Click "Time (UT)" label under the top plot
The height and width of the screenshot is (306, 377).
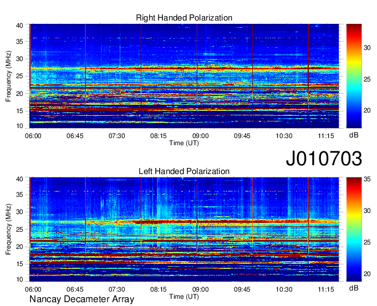coord(184,143)
